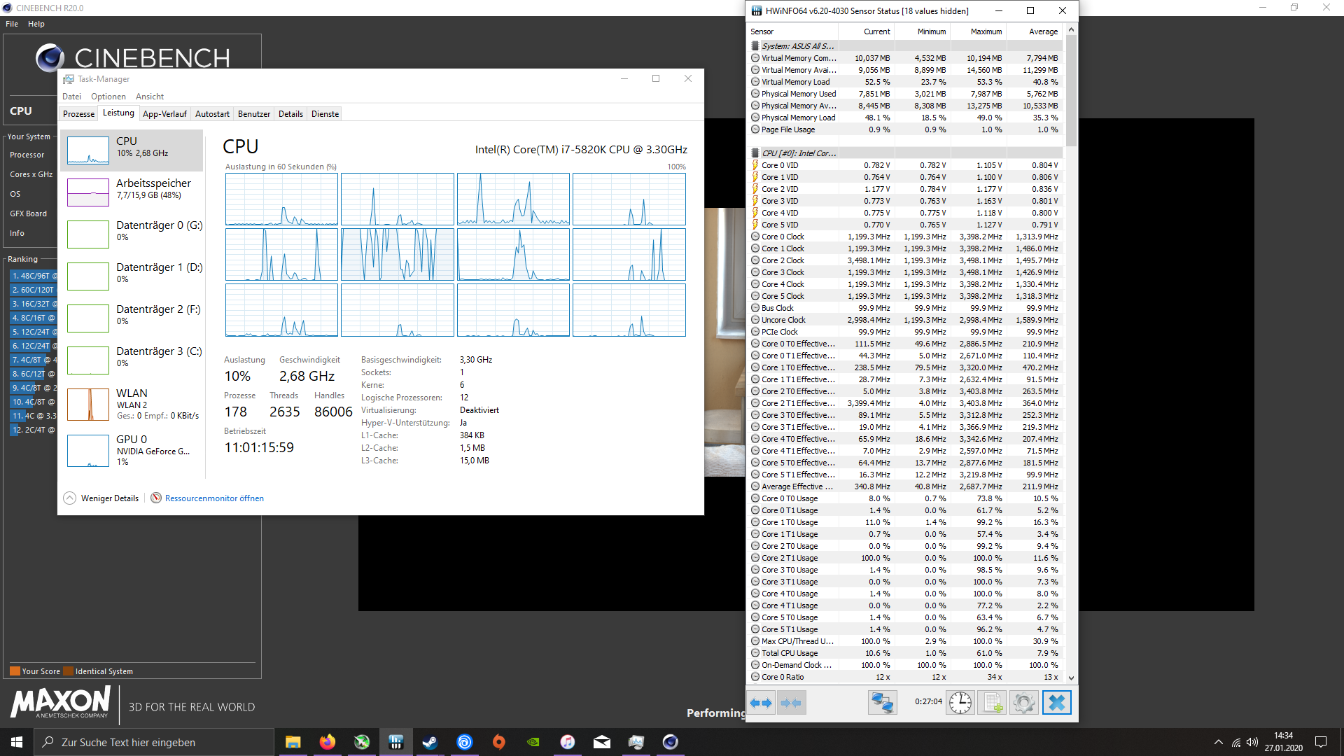
Task: Open the Help menu in Cinebench
Action: coord(36,24)
